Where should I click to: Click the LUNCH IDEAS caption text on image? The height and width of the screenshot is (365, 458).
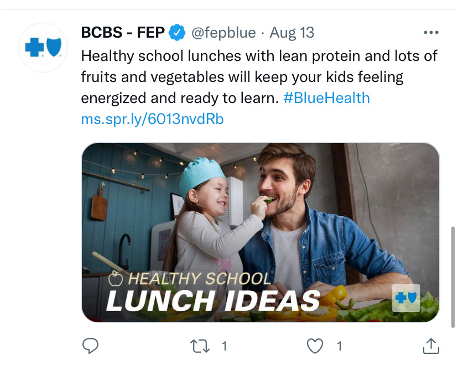click(213, 301)
